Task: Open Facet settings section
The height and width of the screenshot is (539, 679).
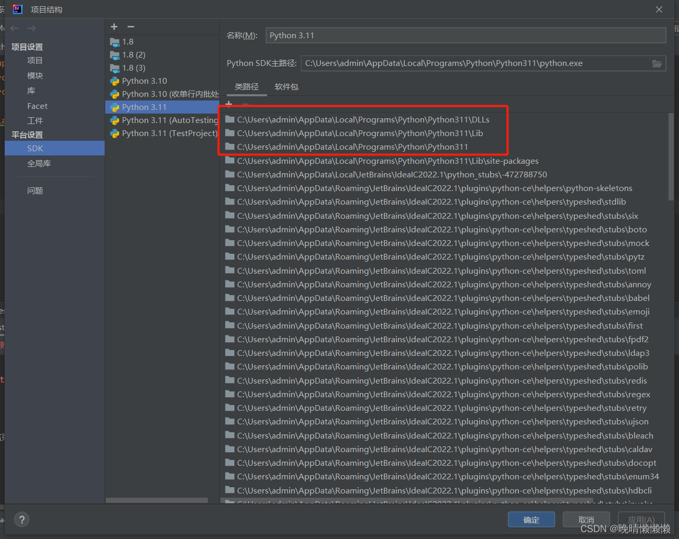Action: click(37, 106)
